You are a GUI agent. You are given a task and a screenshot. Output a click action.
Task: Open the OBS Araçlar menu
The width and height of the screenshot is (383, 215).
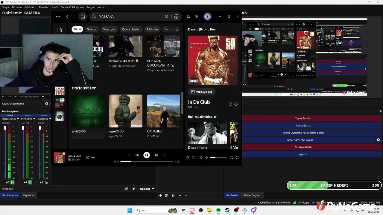pyautogui.click(x=91, y=7)
